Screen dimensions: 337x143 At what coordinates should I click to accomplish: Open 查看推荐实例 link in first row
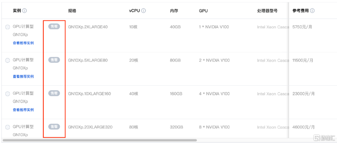(x=23, y=43)
